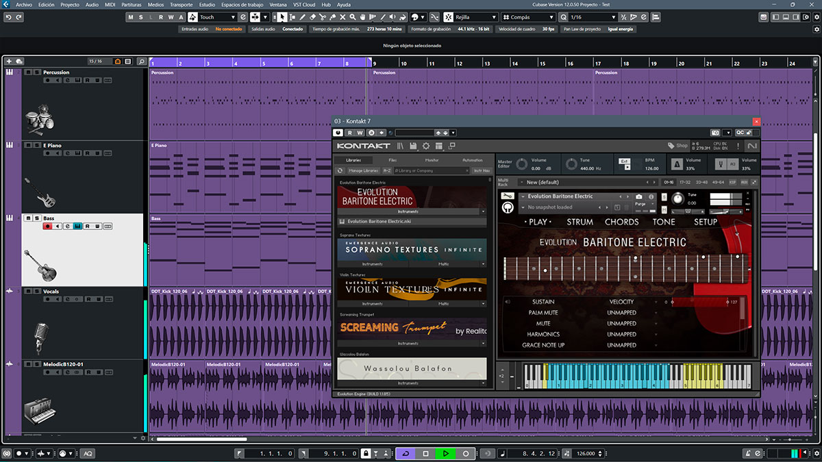Image resolution: width=822 pixels, height=462 pixels.
Task: Click the Record button in transport
Action: (466, 453)
